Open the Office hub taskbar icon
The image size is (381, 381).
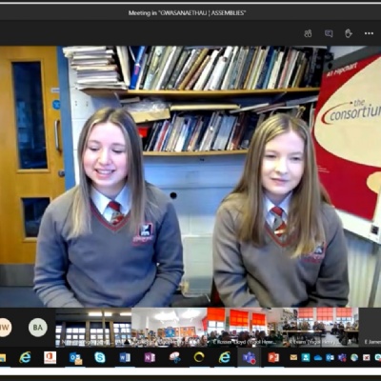50,358
